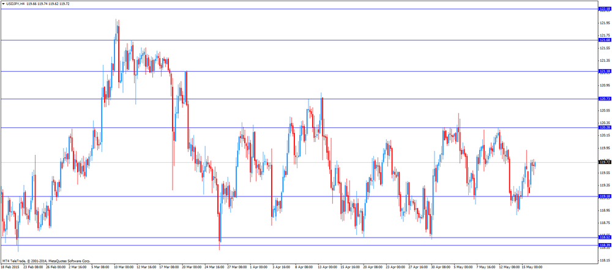The width and height of the screenshot is (612, 270).
Task: Select the 120.28 price level label
Action: pyautogui.click(x=605, y=127)
